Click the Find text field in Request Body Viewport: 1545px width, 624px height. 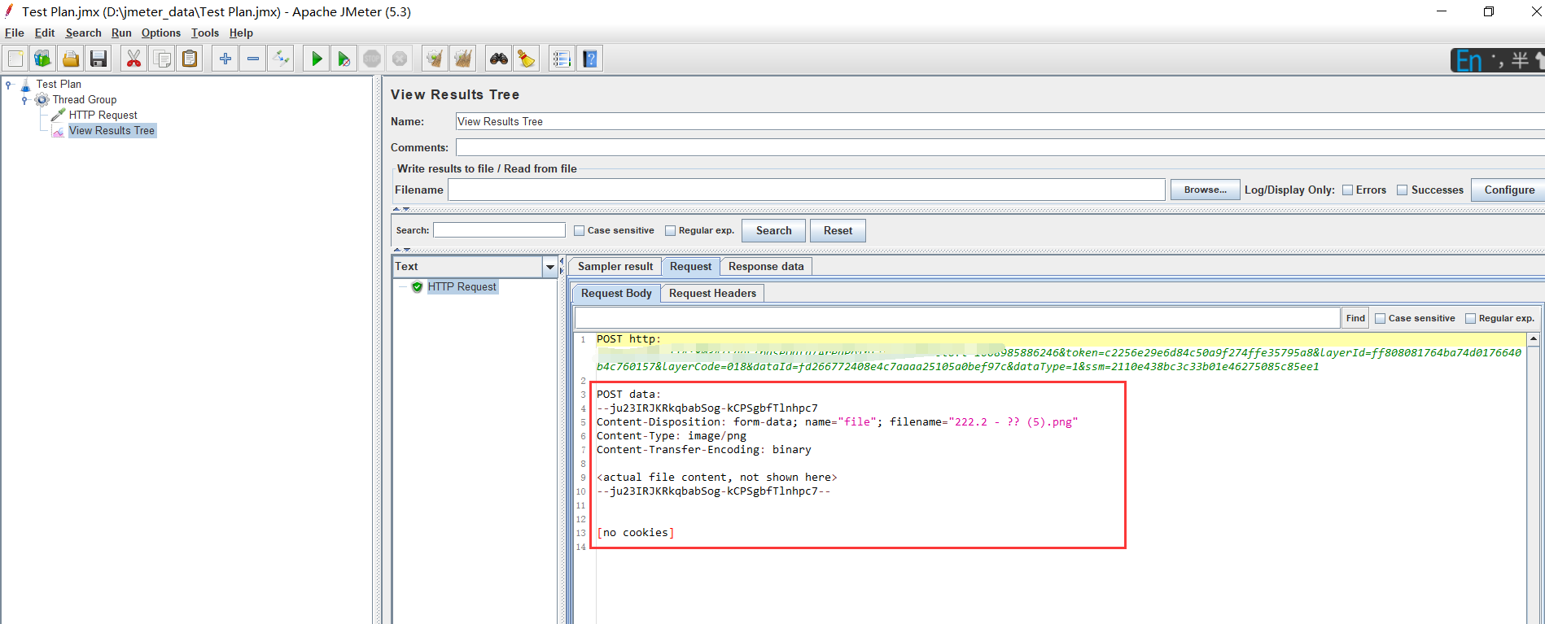tap(957, 318)
